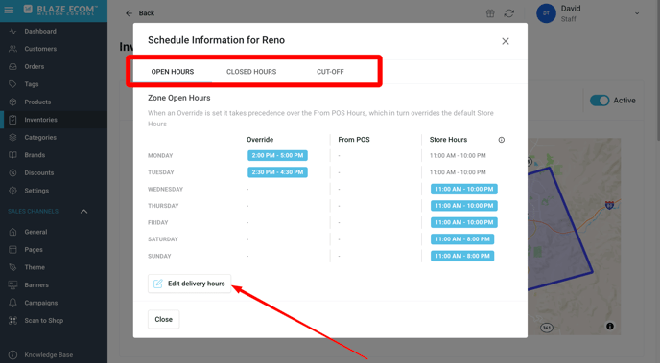Click the Close button in dialog
The image size is (660, 363).
(164, 319)
